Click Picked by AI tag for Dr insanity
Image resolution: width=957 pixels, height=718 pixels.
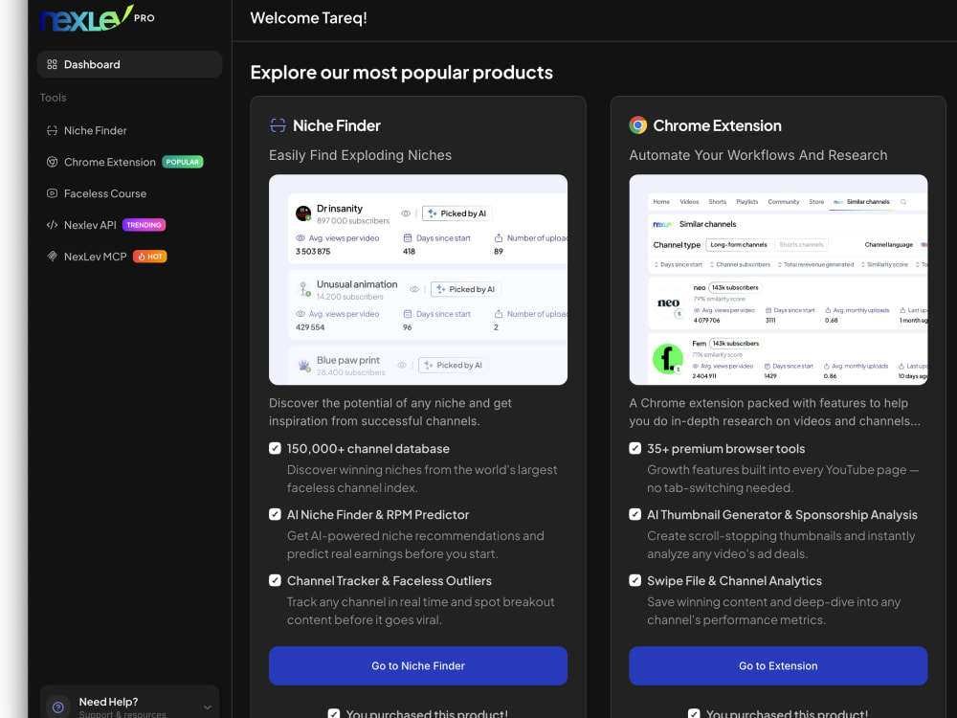point(457,213)
